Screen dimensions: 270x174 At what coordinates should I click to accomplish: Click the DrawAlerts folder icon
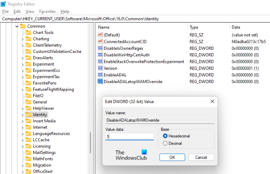pyautogui.click(x=28, y=58)
